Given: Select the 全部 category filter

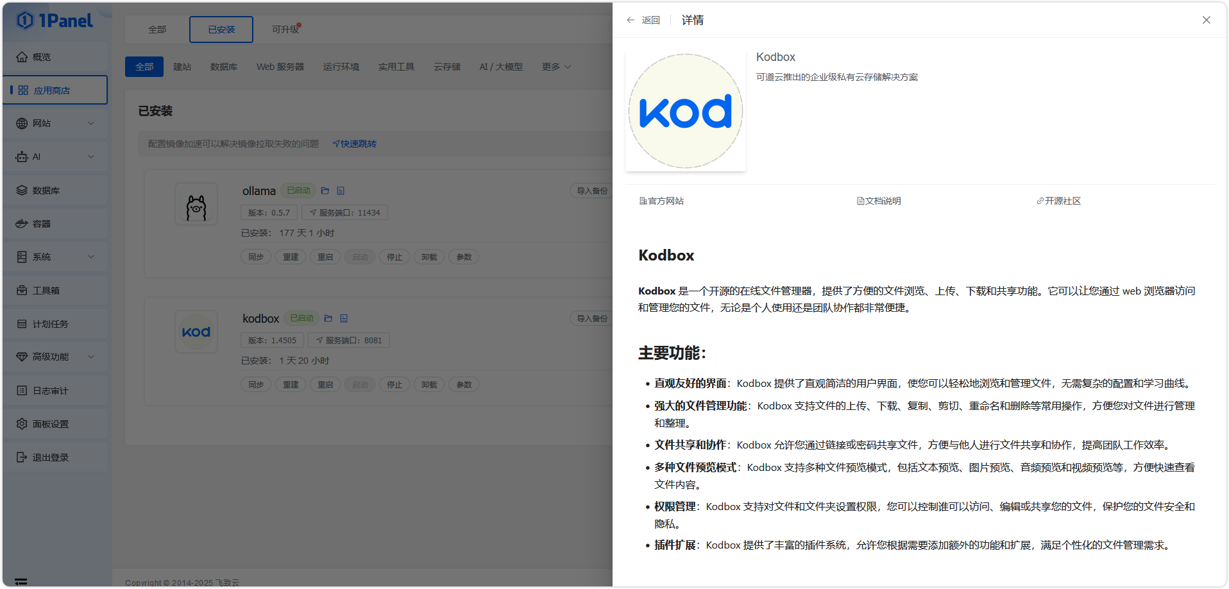Looking at the screenshot, I should 144,67.
